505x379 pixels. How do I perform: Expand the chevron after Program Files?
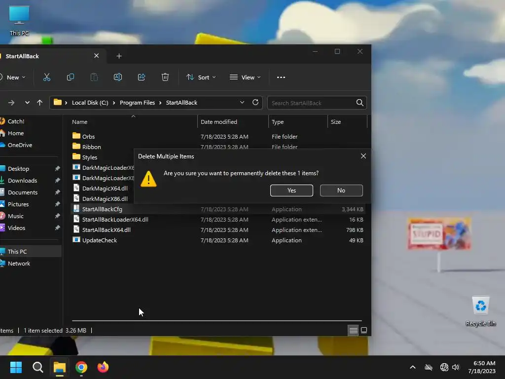coord(160,103)
